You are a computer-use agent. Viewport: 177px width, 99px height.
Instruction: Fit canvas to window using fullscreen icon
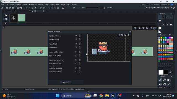click(x=151, y=28)
